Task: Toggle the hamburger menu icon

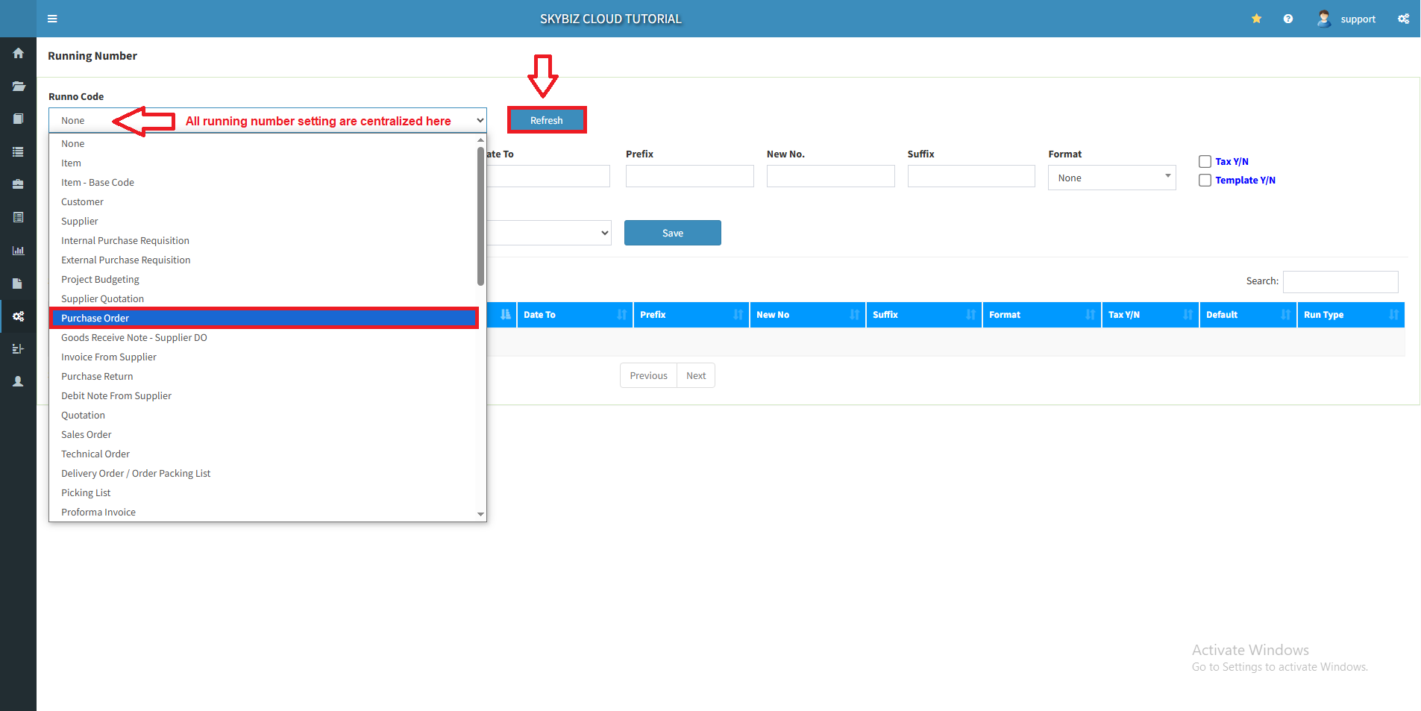Action: (52, 19)
